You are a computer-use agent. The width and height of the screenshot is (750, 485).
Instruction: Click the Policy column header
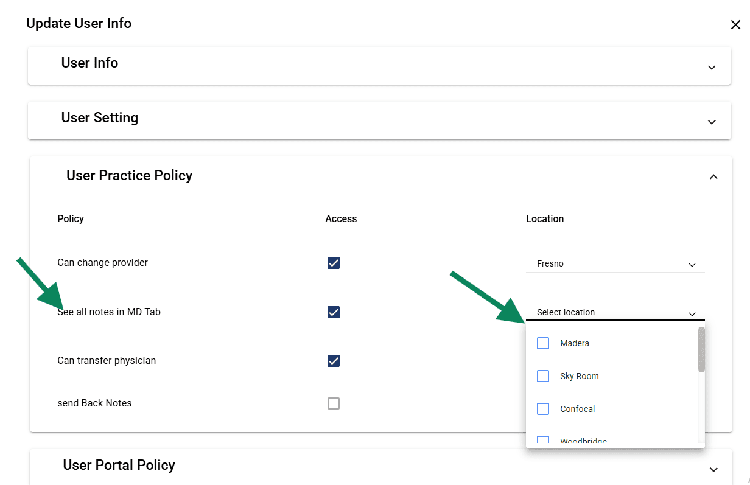pos(71,218)
